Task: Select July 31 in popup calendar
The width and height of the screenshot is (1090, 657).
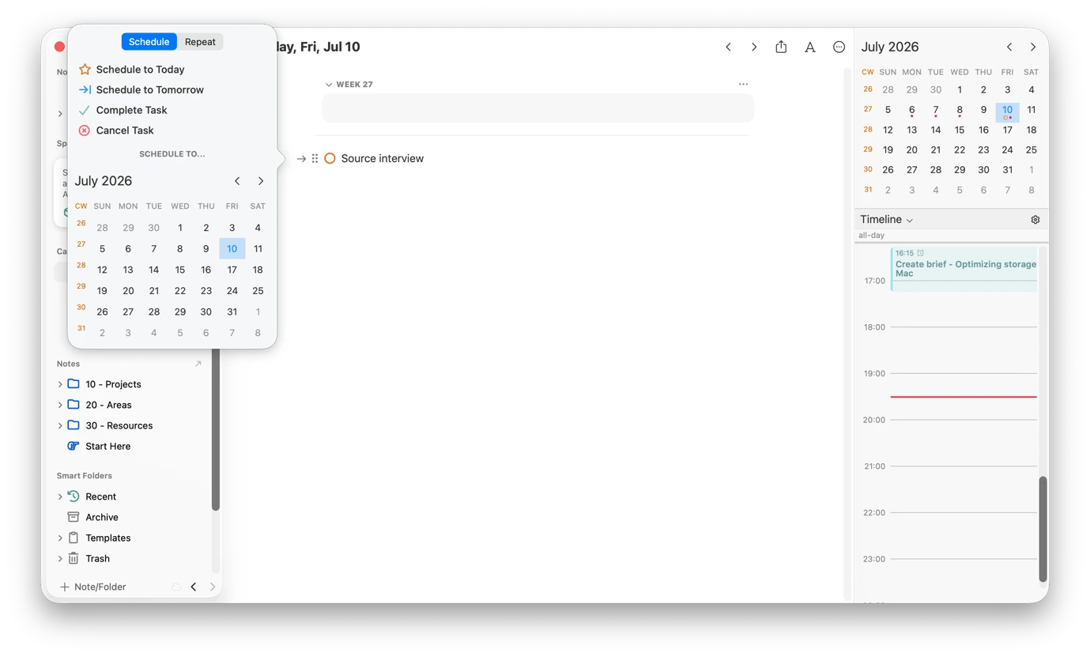Action: [232, 312]
